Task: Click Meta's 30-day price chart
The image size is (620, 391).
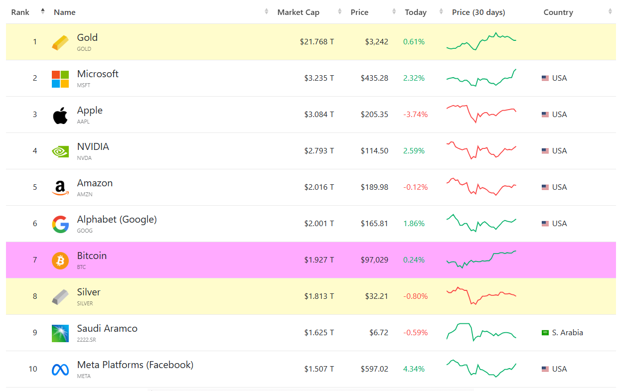Action: click(481, 369)
